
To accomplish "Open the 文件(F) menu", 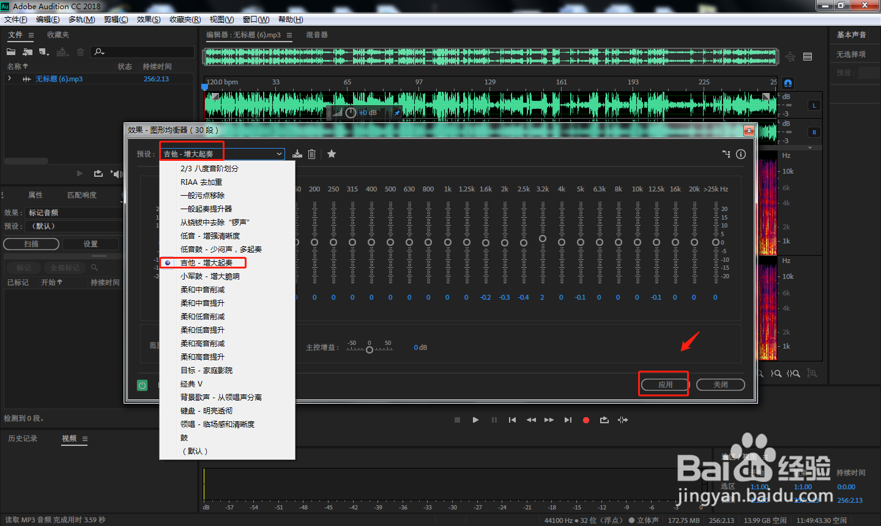I will click(x=16, y=20).
